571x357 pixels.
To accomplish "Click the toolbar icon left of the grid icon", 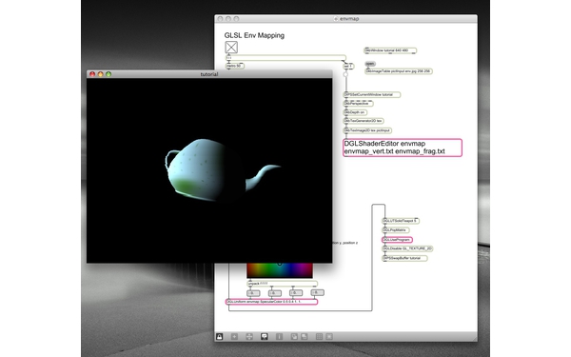I will click(x=305, y=337).
